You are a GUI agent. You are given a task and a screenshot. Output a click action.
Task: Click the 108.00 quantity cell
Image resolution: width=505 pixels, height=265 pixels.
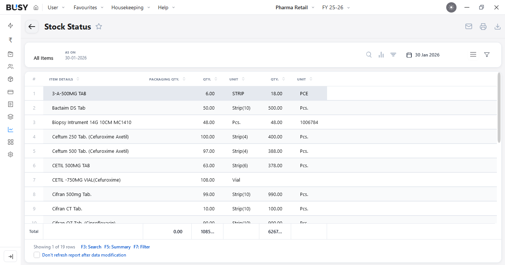pyautogui.click(x=207, y=180)
